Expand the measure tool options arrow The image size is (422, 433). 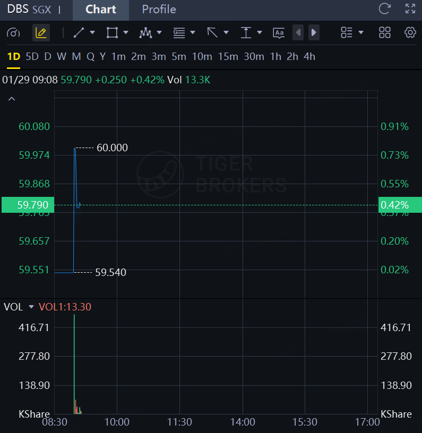(260, 32)
